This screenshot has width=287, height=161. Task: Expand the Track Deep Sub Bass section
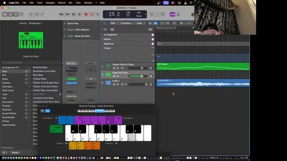click(x=65, y=36)
